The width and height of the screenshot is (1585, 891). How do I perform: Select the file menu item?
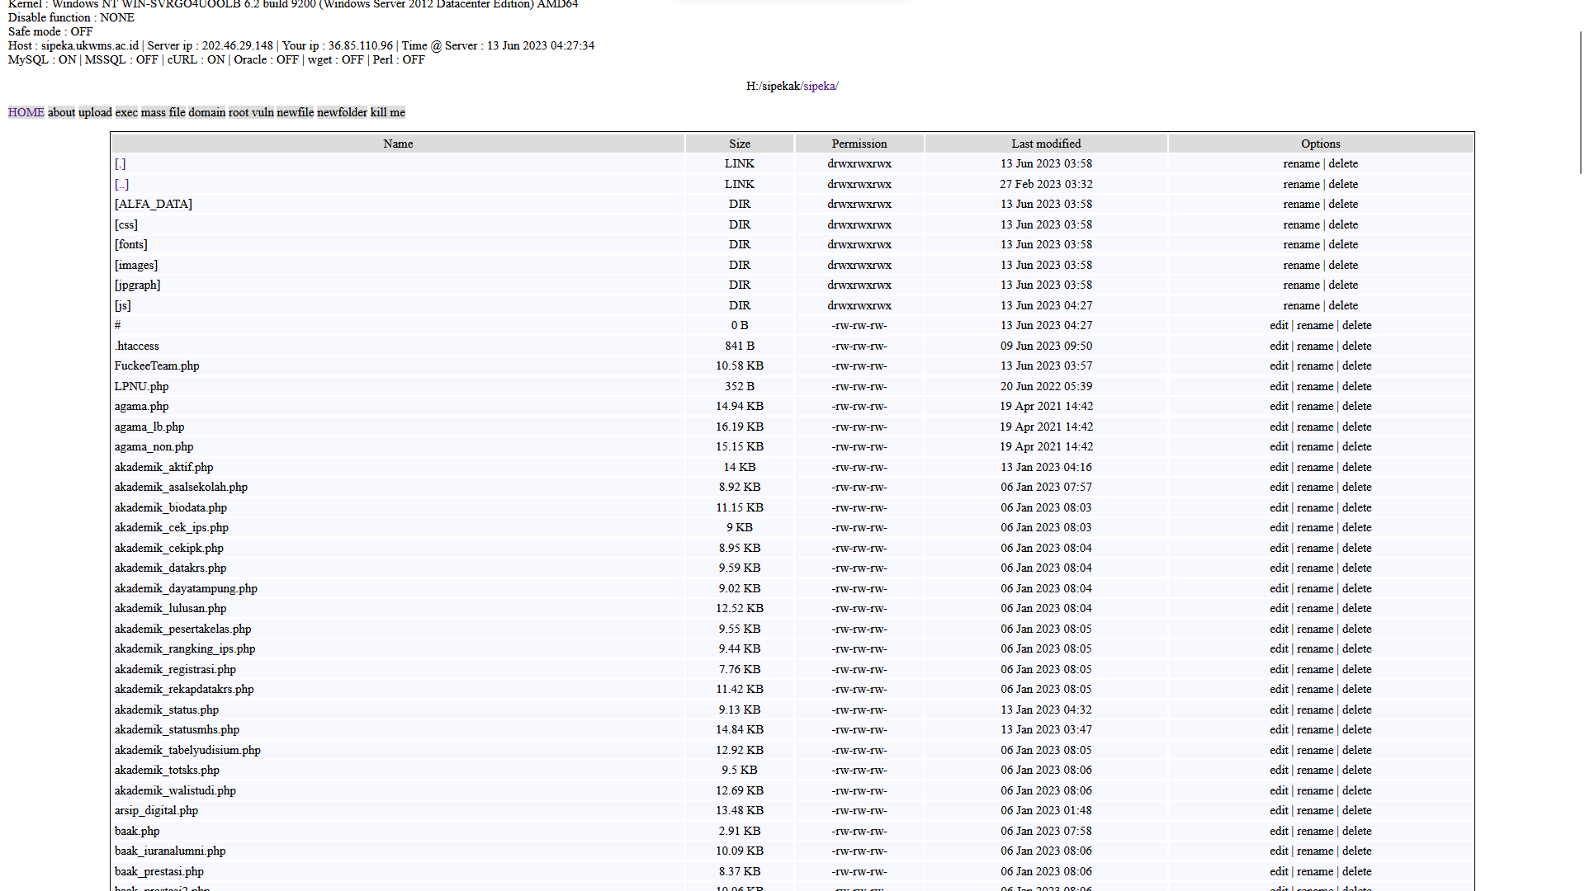pos(177,112)
